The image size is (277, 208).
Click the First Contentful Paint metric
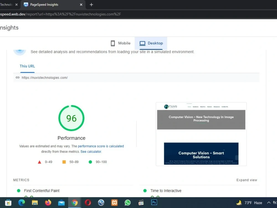pos(42,191)
